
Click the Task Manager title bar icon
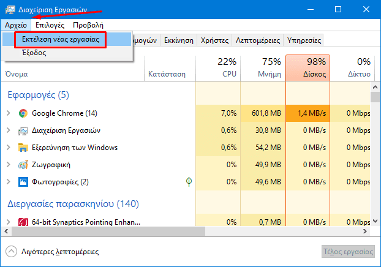coord(10,10)
